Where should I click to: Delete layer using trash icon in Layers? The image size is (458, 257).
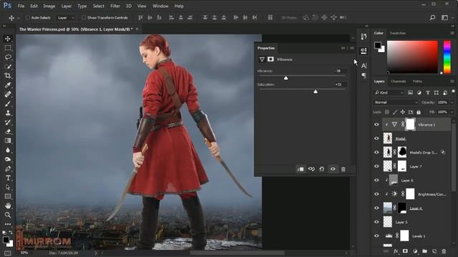tap(444, 251)
